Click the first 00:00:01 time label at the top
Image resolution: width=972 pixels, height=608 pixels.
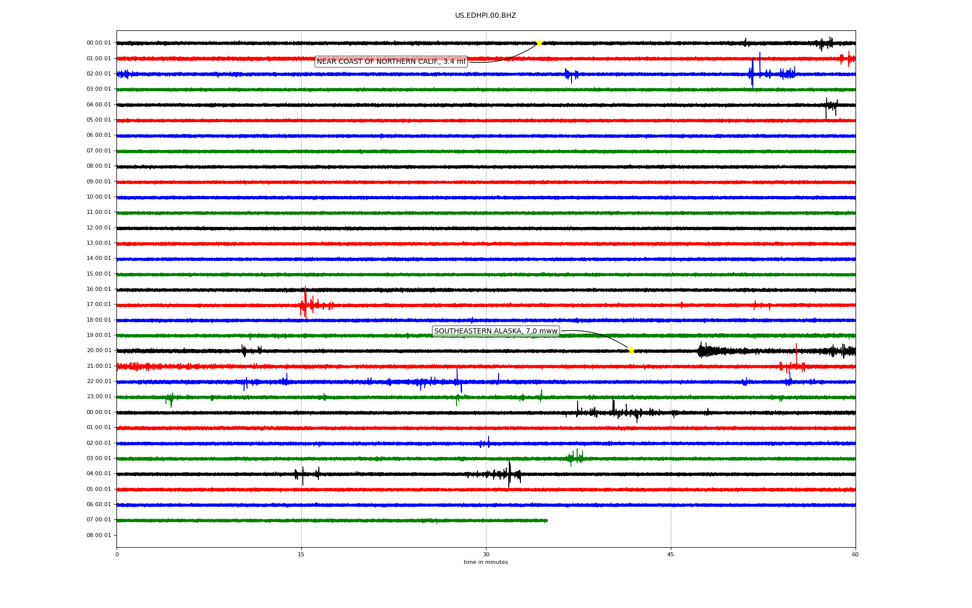tap(99, 43)
